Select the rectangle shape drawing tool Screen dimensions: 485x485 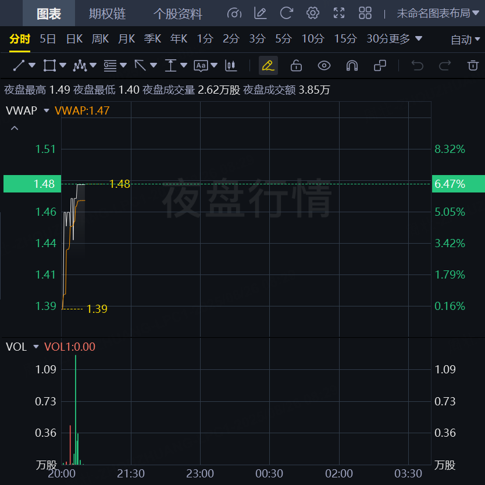pos(50,65)
